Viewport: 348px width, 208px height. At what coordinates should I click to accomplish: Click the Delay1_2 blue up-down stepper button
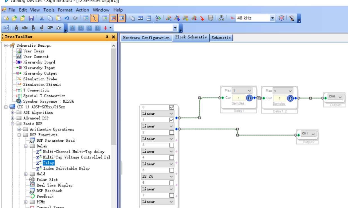[291, 98]
